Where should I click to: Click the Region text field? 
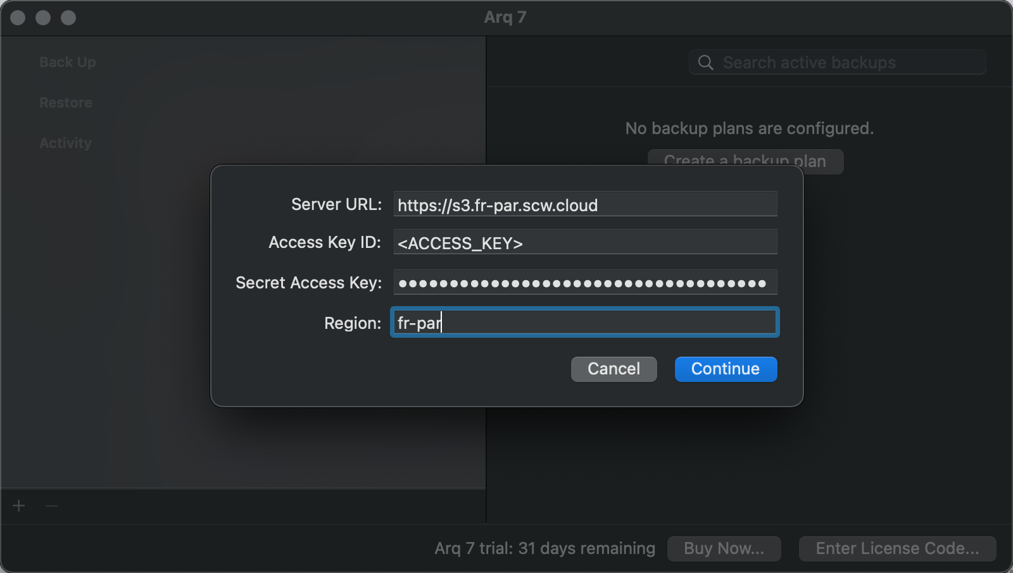coord(585,323)
